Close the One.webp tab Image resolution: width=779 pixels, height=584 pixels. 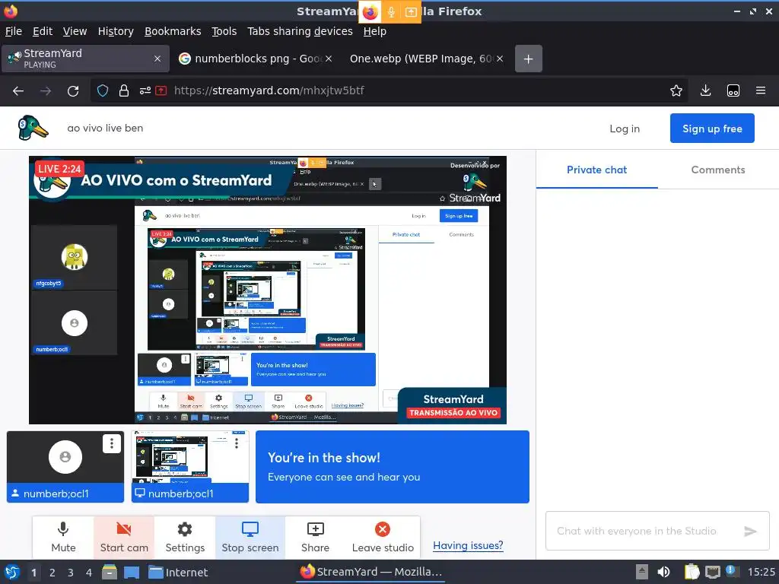pyautogui.click(x=500, y=59)
